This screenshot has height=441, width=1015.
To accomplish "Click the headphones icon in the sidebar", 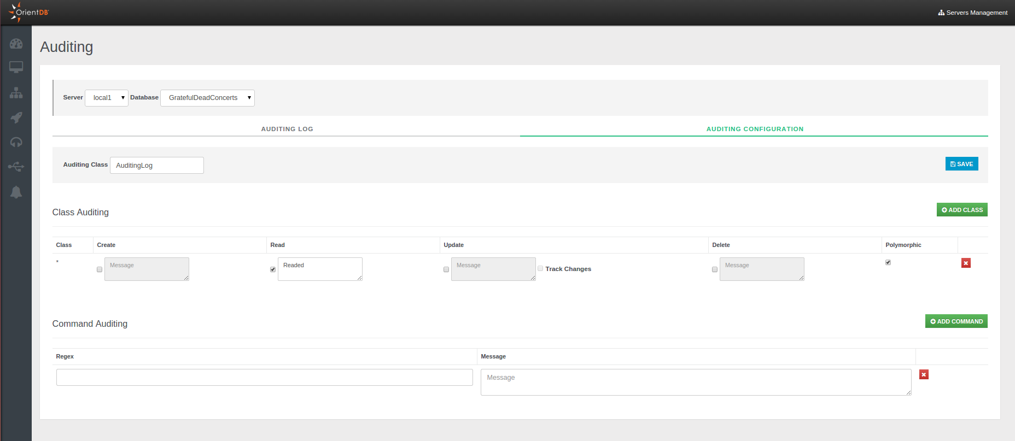I will click(16, 142).
